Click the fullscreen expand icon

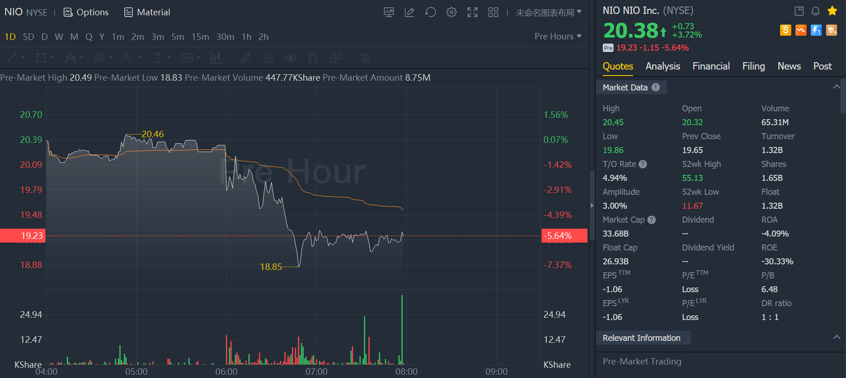pyautogui.click(x=472, y=13)
